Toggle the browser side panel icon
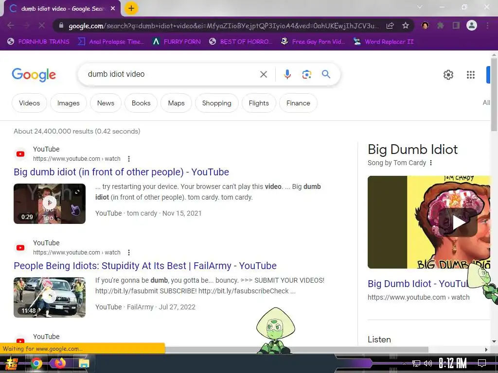This screenshot has height=373, width=498. [456, 25]
